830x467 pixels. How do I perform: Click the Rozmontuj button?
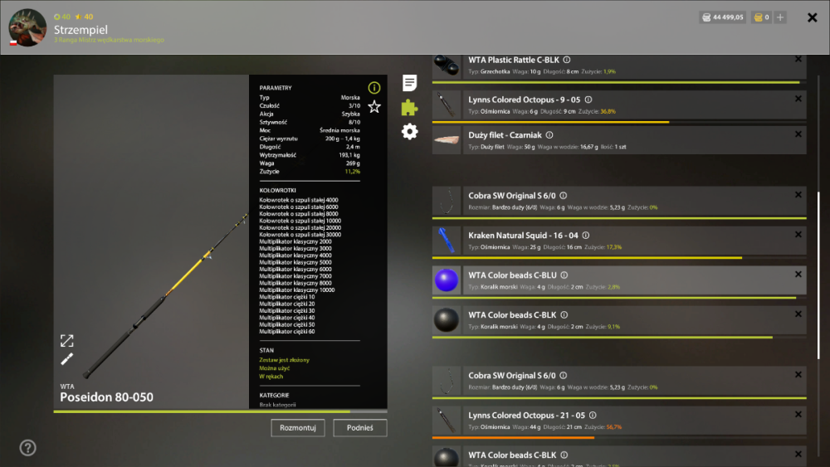297,428
